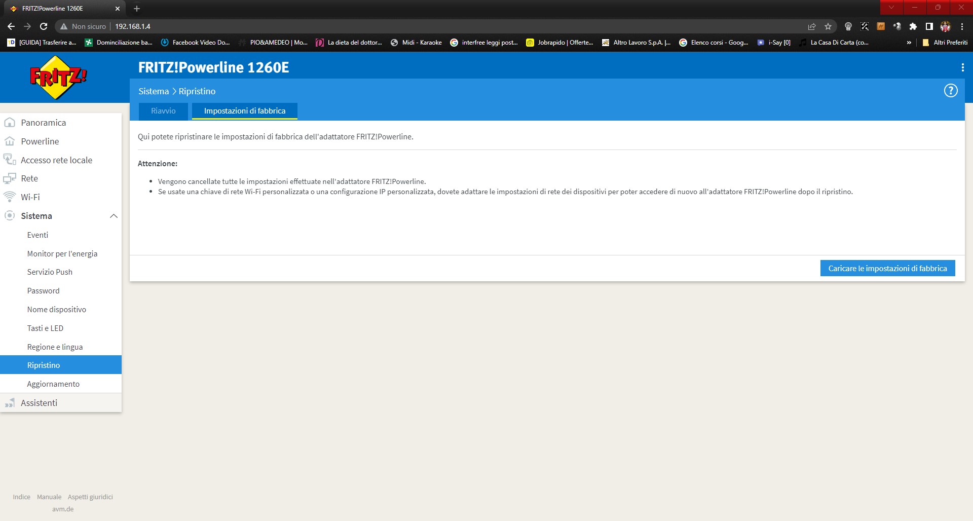
Task: Click the Panoramica house icon
Action: 10,123
